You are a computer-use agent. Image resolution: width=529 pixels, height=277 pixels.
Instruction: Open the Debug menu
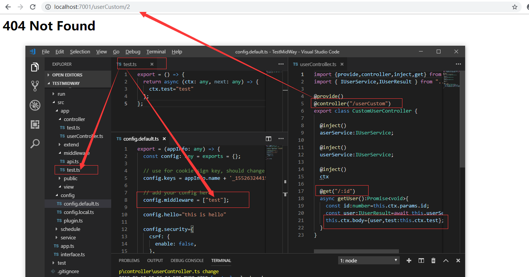pos(133,51)
